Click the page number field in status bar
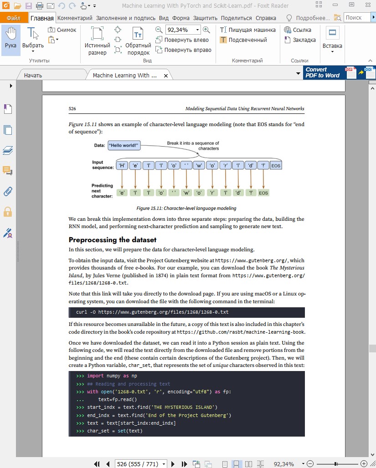Viewport: 376px width, 468px height. click(138, 464)
